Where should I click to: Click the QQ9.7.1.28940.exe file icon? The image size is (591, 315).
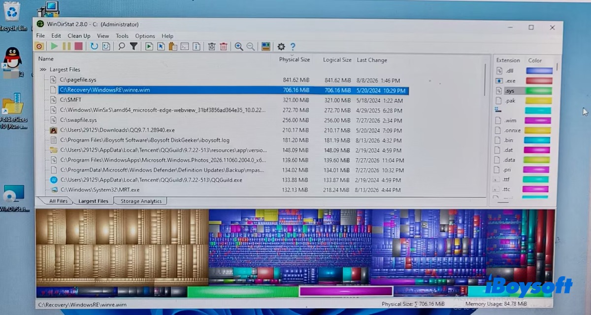(x=54, y=130)
